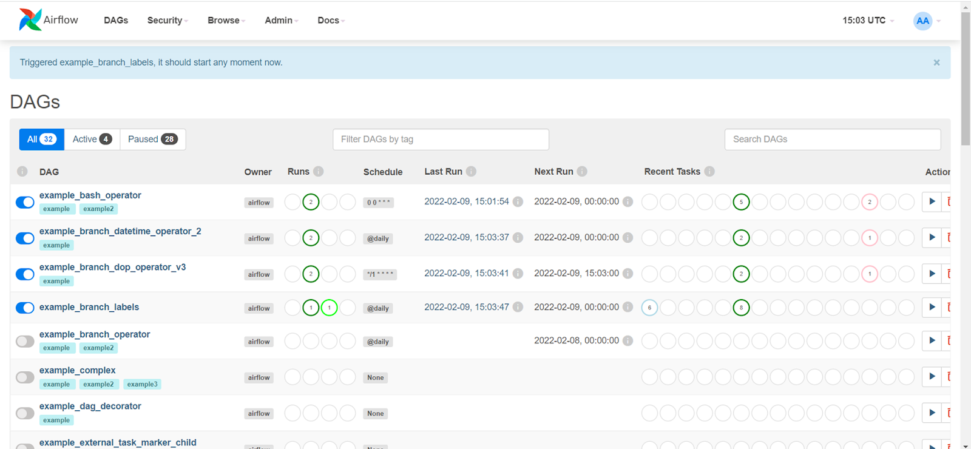Image resolution: width=971 pixels, height=449 pixels.
Task: Open the Admin dropdown menu
Action: pyautogui.click(x=282, y=20)
